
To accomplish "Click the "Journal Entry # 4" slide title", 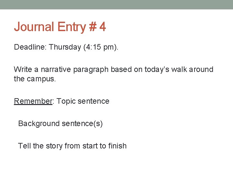I will pos(60,27).
